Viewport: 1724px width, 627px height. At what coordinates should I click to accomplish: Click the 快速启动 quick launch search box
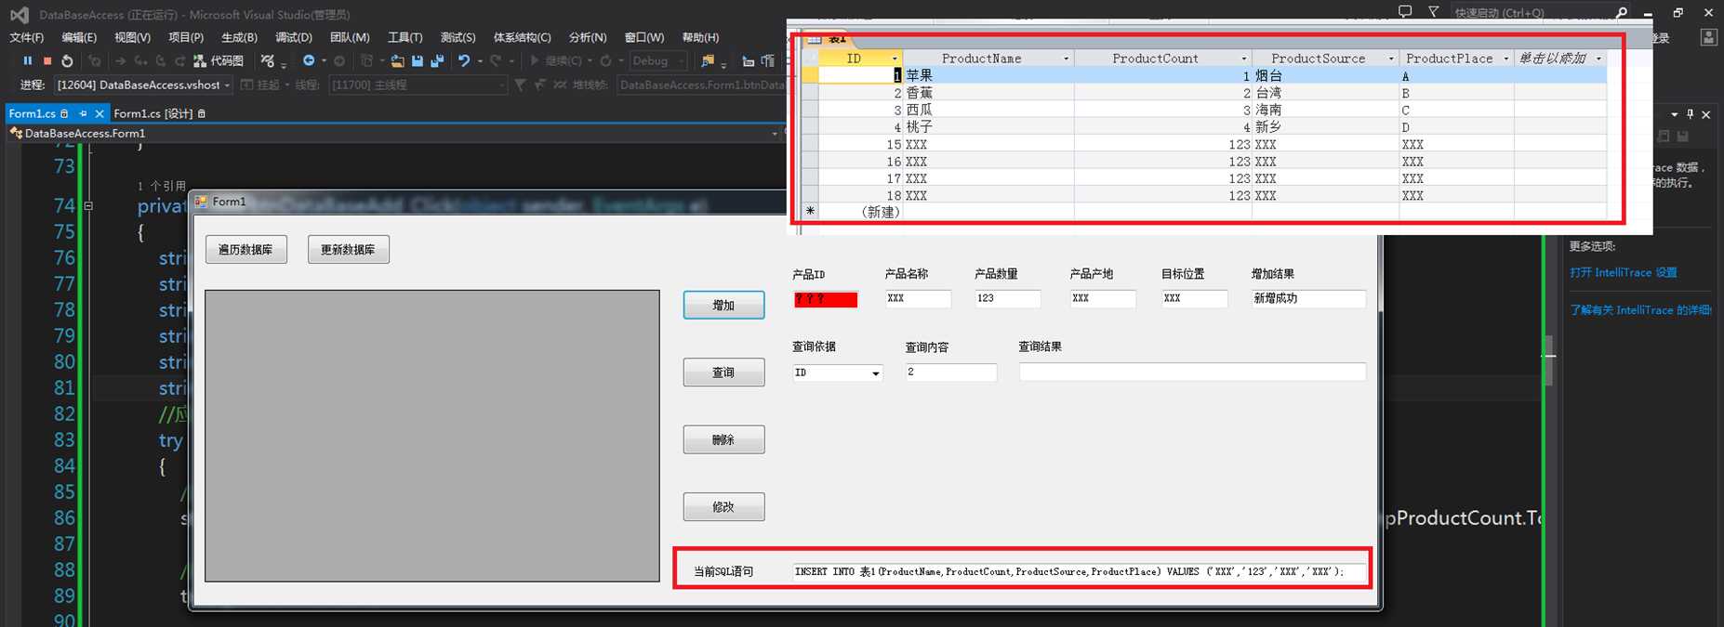(1540, 12)
